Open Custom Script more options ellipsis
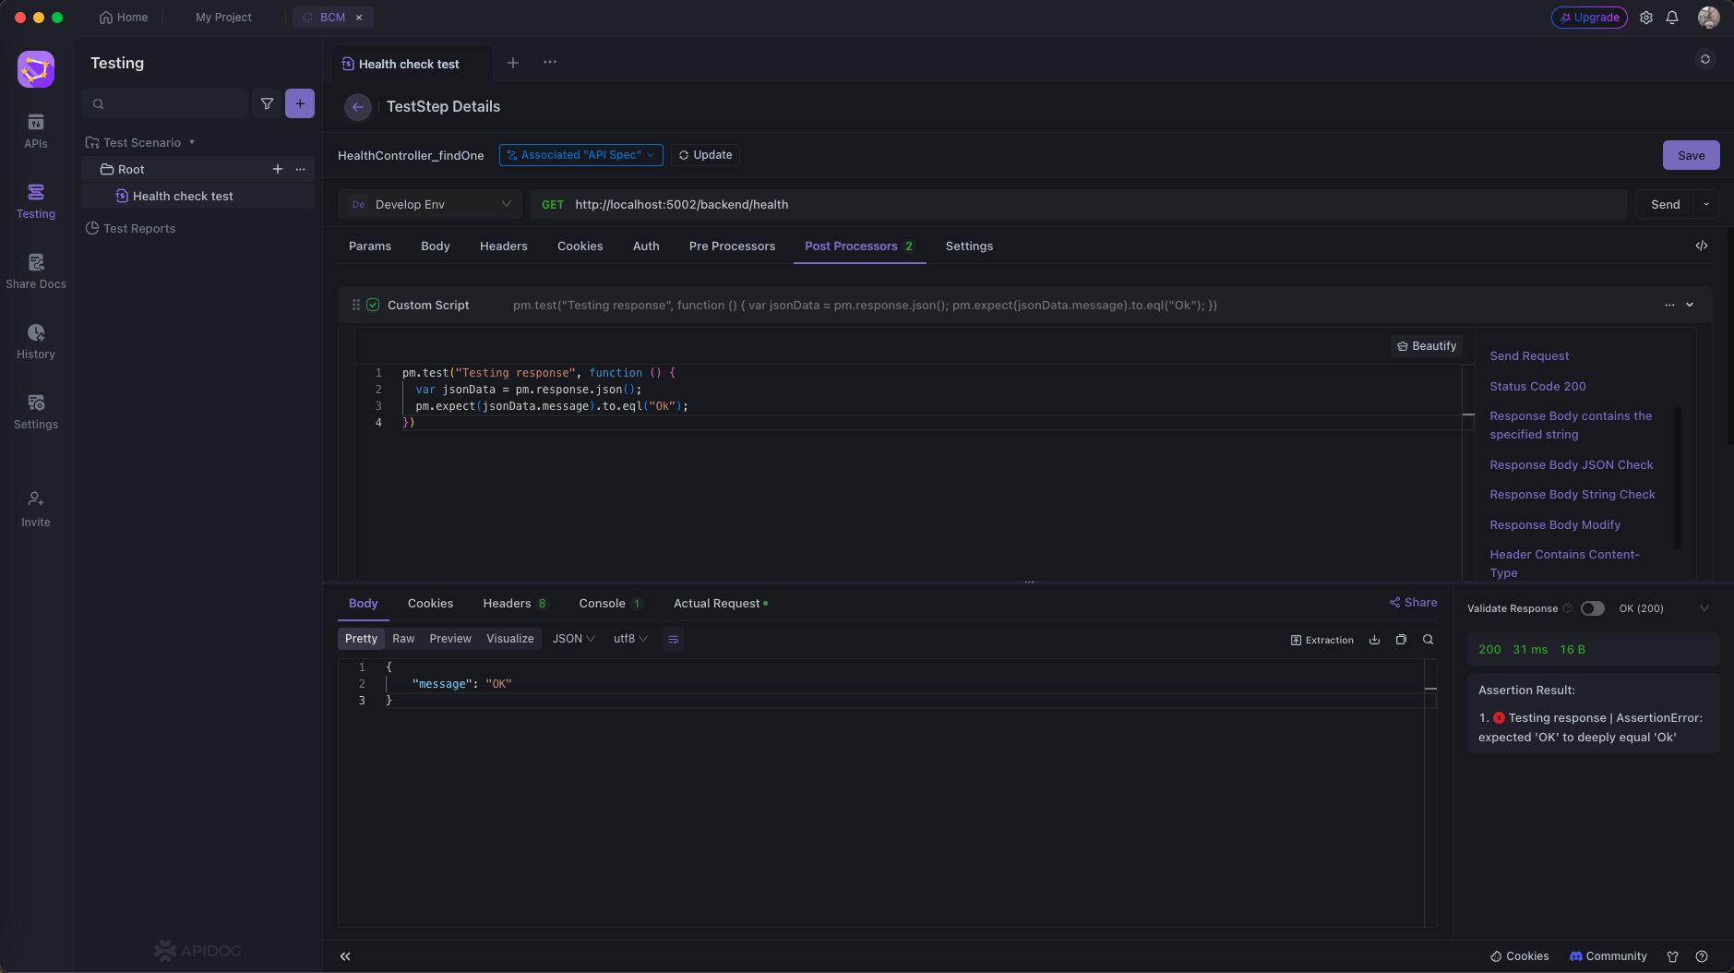The image size is (1734, 973). 1669,305
